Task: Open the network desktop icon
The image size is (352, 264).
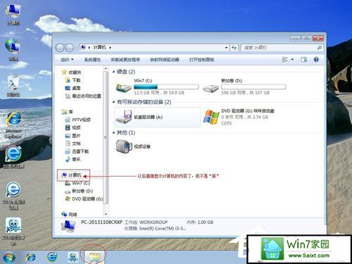Action: pos(13,50)
